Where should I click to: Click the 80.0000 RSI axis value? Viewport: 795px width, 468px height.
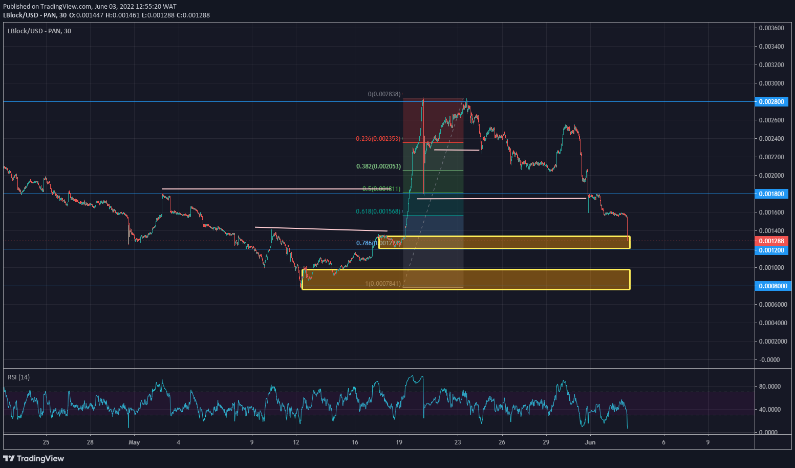coord(769,387)
